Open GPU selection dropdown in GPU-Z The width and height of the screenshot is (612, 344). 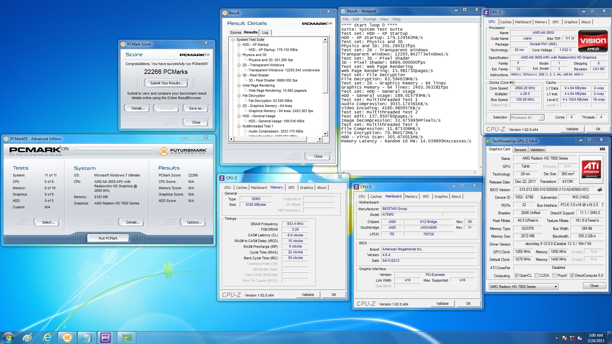pos(523,286)
